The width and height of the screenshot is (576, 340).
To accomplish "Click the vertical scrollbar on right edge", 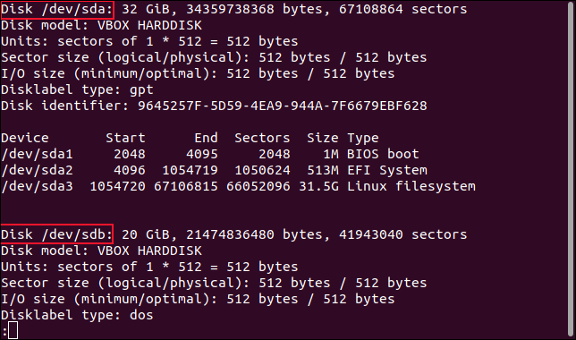I will [571, 169].
